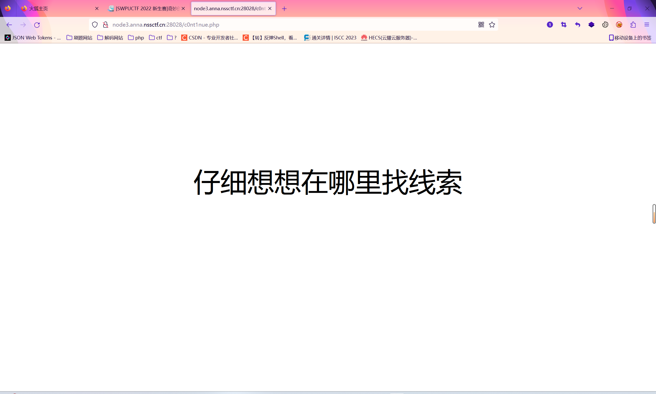Screen dimensions: 656x394
Task: Click the insecure connection lock icon
Action: coord(106,25)
